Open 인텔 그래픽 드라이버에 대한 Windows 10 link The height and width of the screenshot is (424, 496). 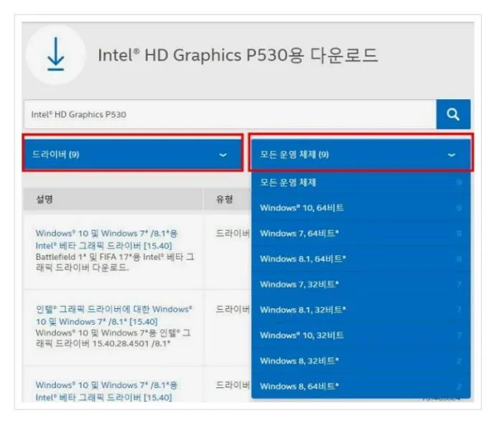coord(114,315)
